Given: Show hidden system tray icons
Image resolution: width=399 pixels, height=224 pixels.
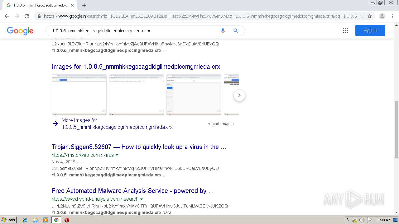Looking at the screenshot, I should click(348, 220).
